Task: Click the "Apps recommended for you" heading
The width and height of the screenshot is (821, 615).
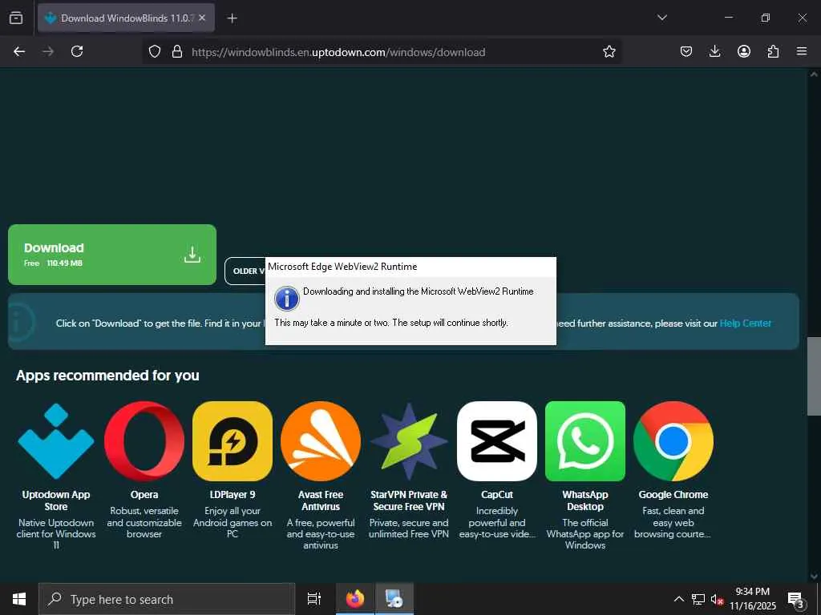Action: [x=107, y=376]
